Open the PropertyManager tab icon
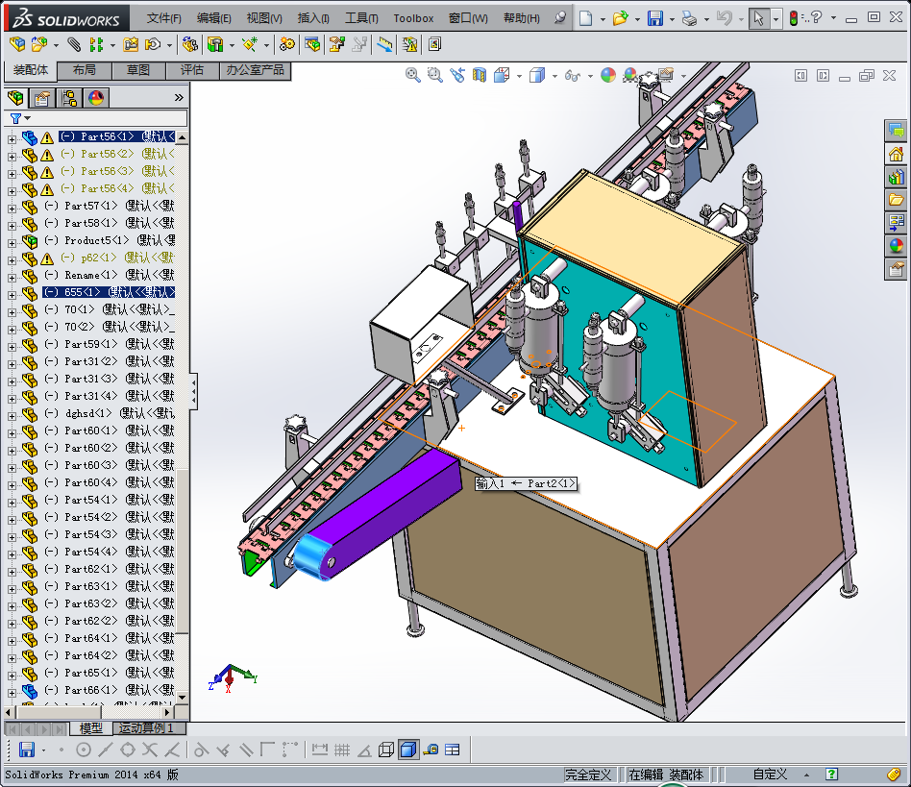 (42, 97)
